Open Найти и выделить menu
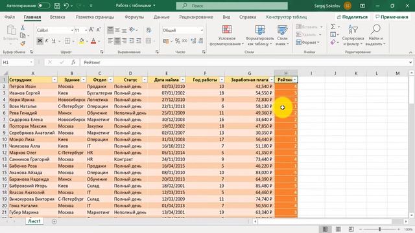The height and width of the screenshot is (233, 415). click(x=375, y=36)
